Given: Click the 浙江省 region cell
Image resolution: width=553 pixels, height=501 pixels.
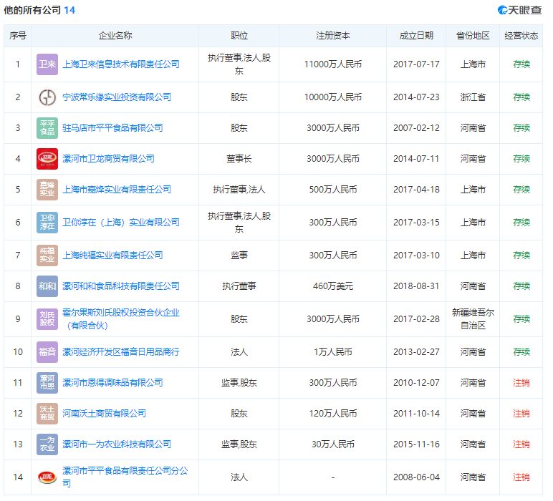Looking at the screenshot, I should [473, 97].
